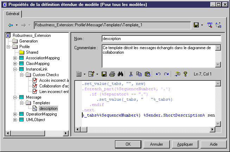Viewport: 230px width, 152px height.
Task: Toggle the 'Accès incorrect' custom check item
Action: pyautogui.click(x=34, y=80)
